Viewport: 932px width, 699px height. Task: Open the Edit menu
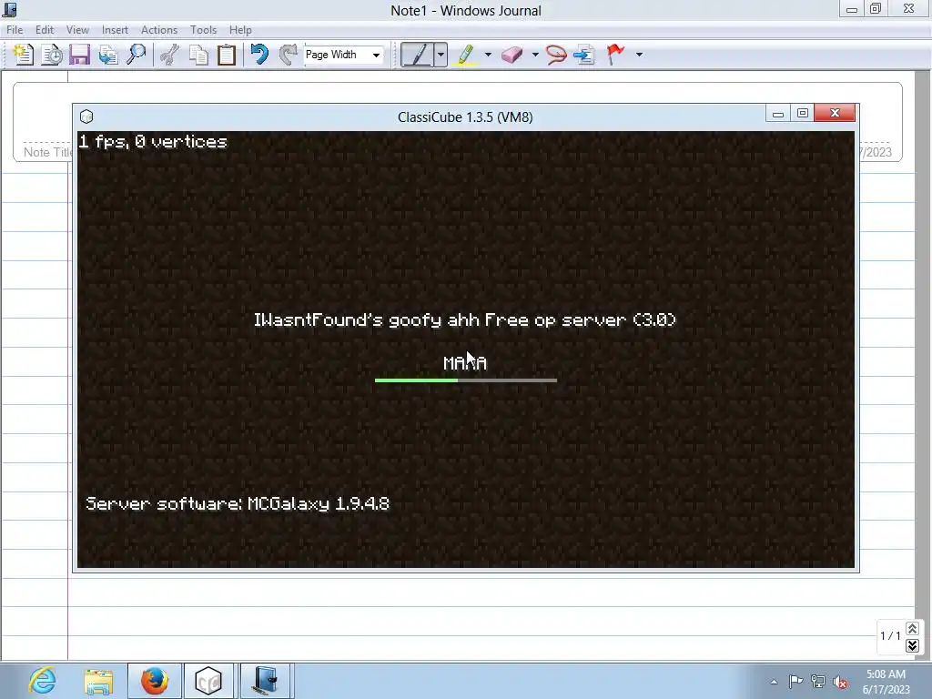click(x=45, y=30)
